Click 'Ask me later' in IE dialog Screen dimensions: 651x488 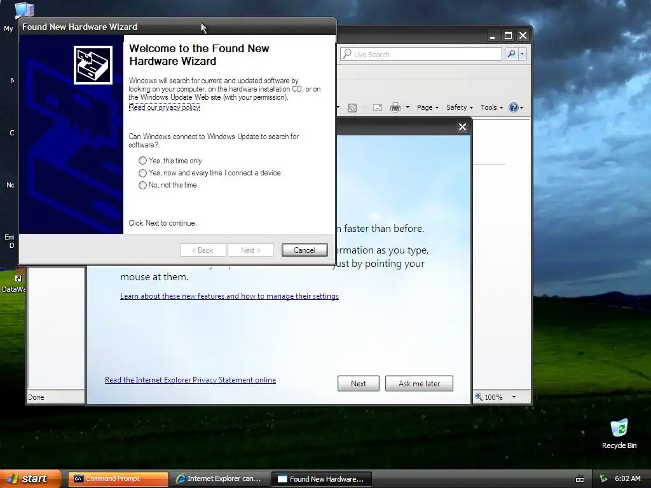tap(419, 383)
